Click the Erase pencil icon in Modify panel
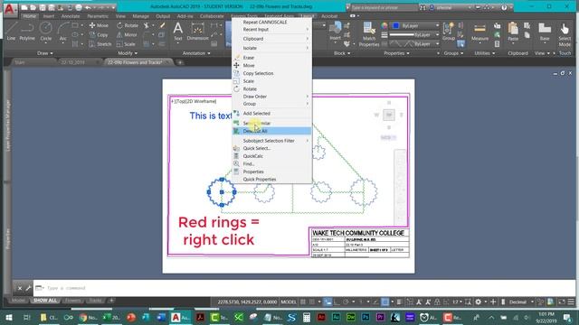Viewport: 579px width, 325px height. coord(162,25)
